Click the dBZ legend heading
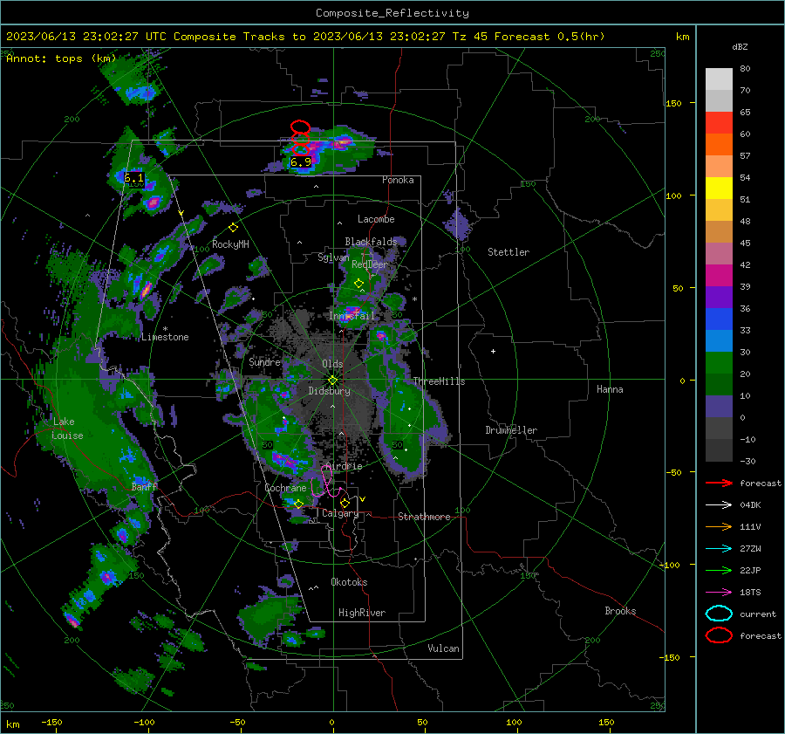785x734 pixels. point(740,47)
